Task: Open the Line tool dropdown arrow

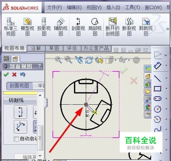Action: click(166, 78)
